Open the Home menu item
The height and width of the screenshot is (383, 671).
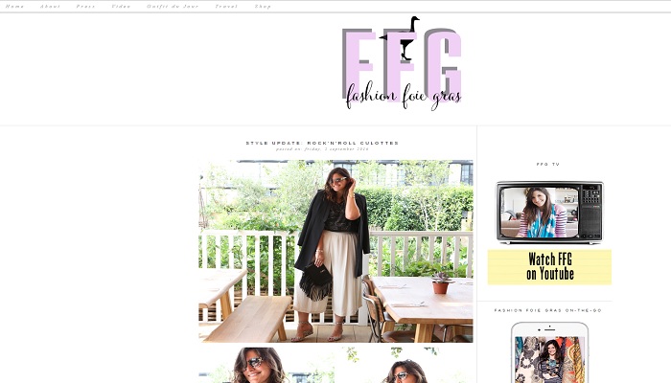[x=14, y=7]
